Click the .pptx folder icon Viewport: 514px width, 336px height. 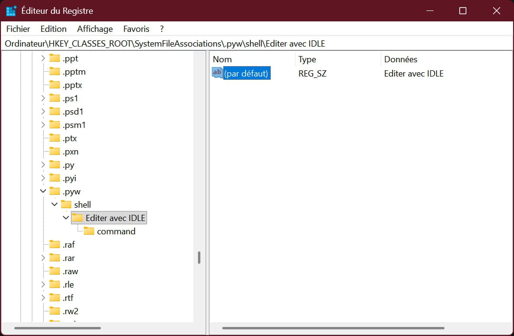(x=55, y=85)
